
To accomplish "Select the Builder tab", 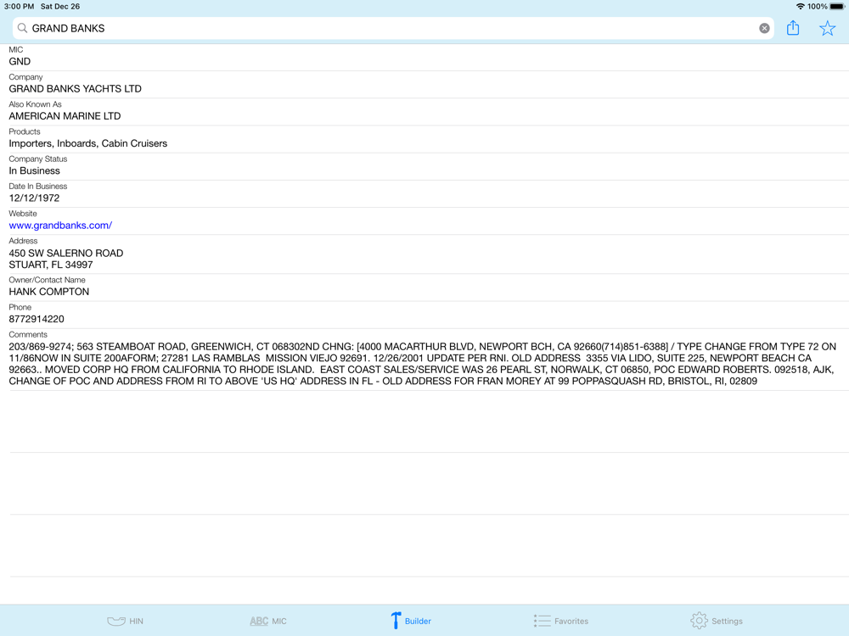I will tap(411, 621).
